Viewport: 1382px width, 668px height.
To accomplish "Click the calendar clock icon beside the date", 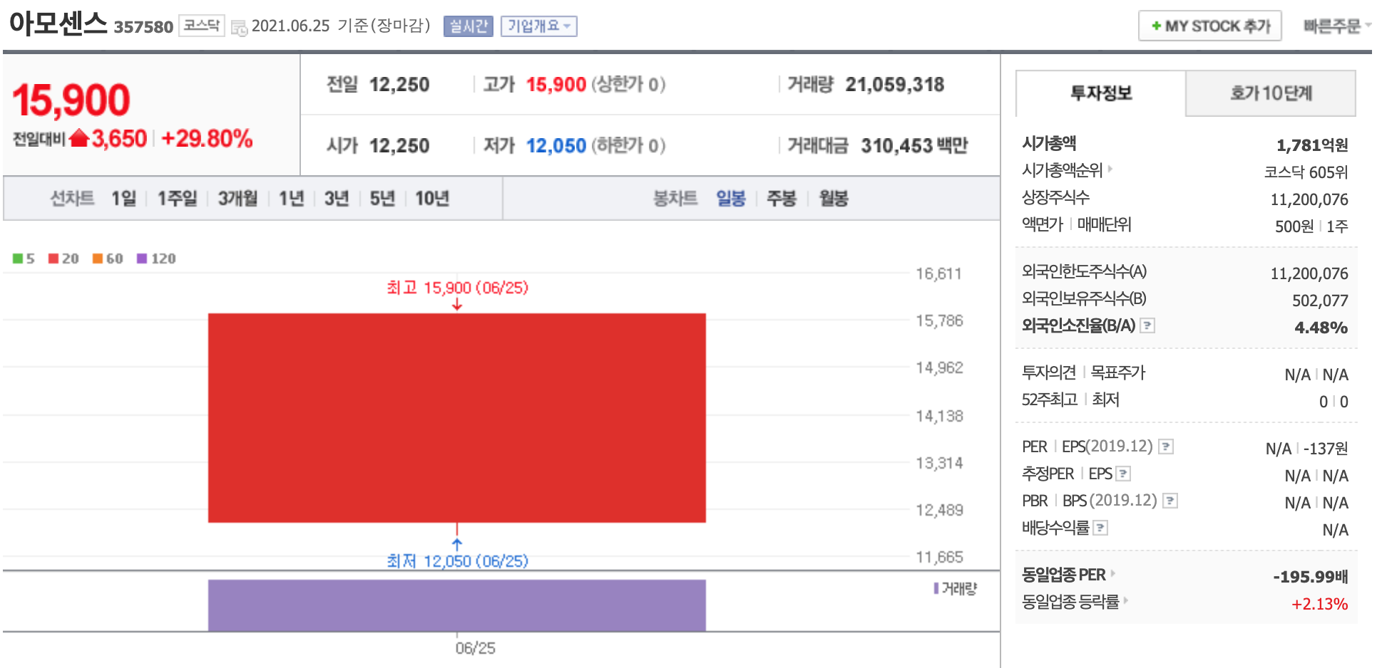I will (x=239, y=27).
